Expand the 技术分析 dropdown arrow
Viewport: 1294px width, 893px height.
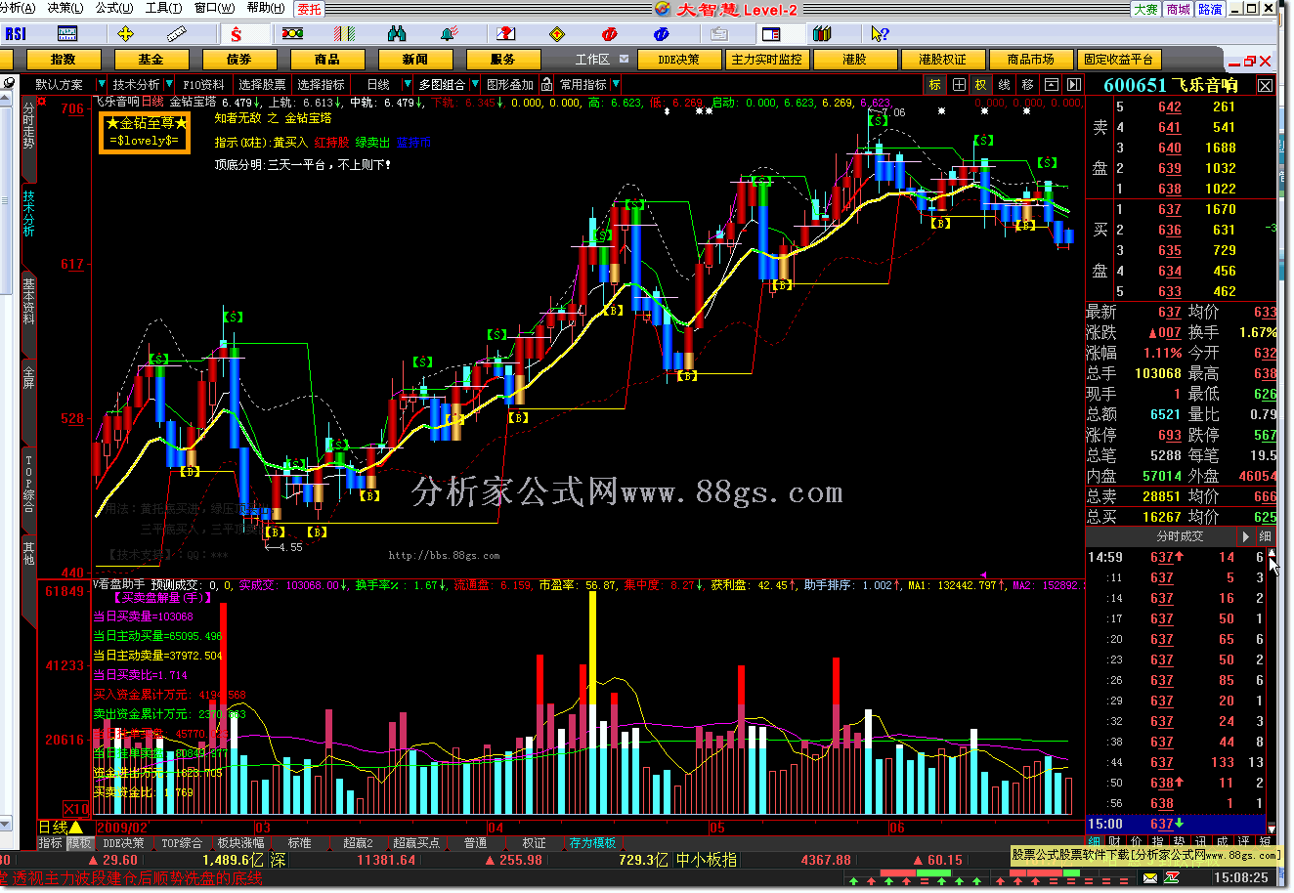coord(169,85)
